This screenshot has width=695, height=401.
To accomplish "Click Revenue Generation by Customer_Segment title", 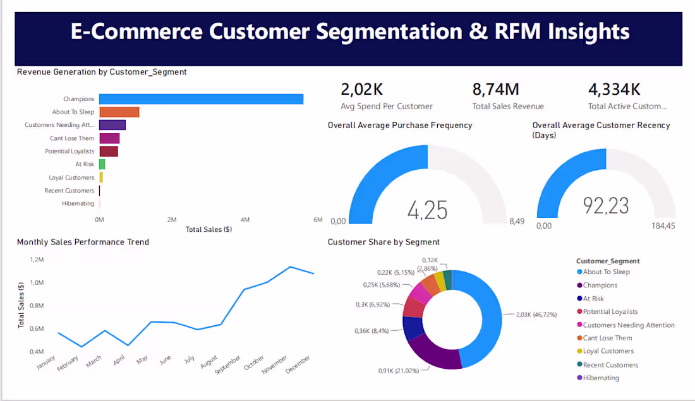I will point(102,72).
